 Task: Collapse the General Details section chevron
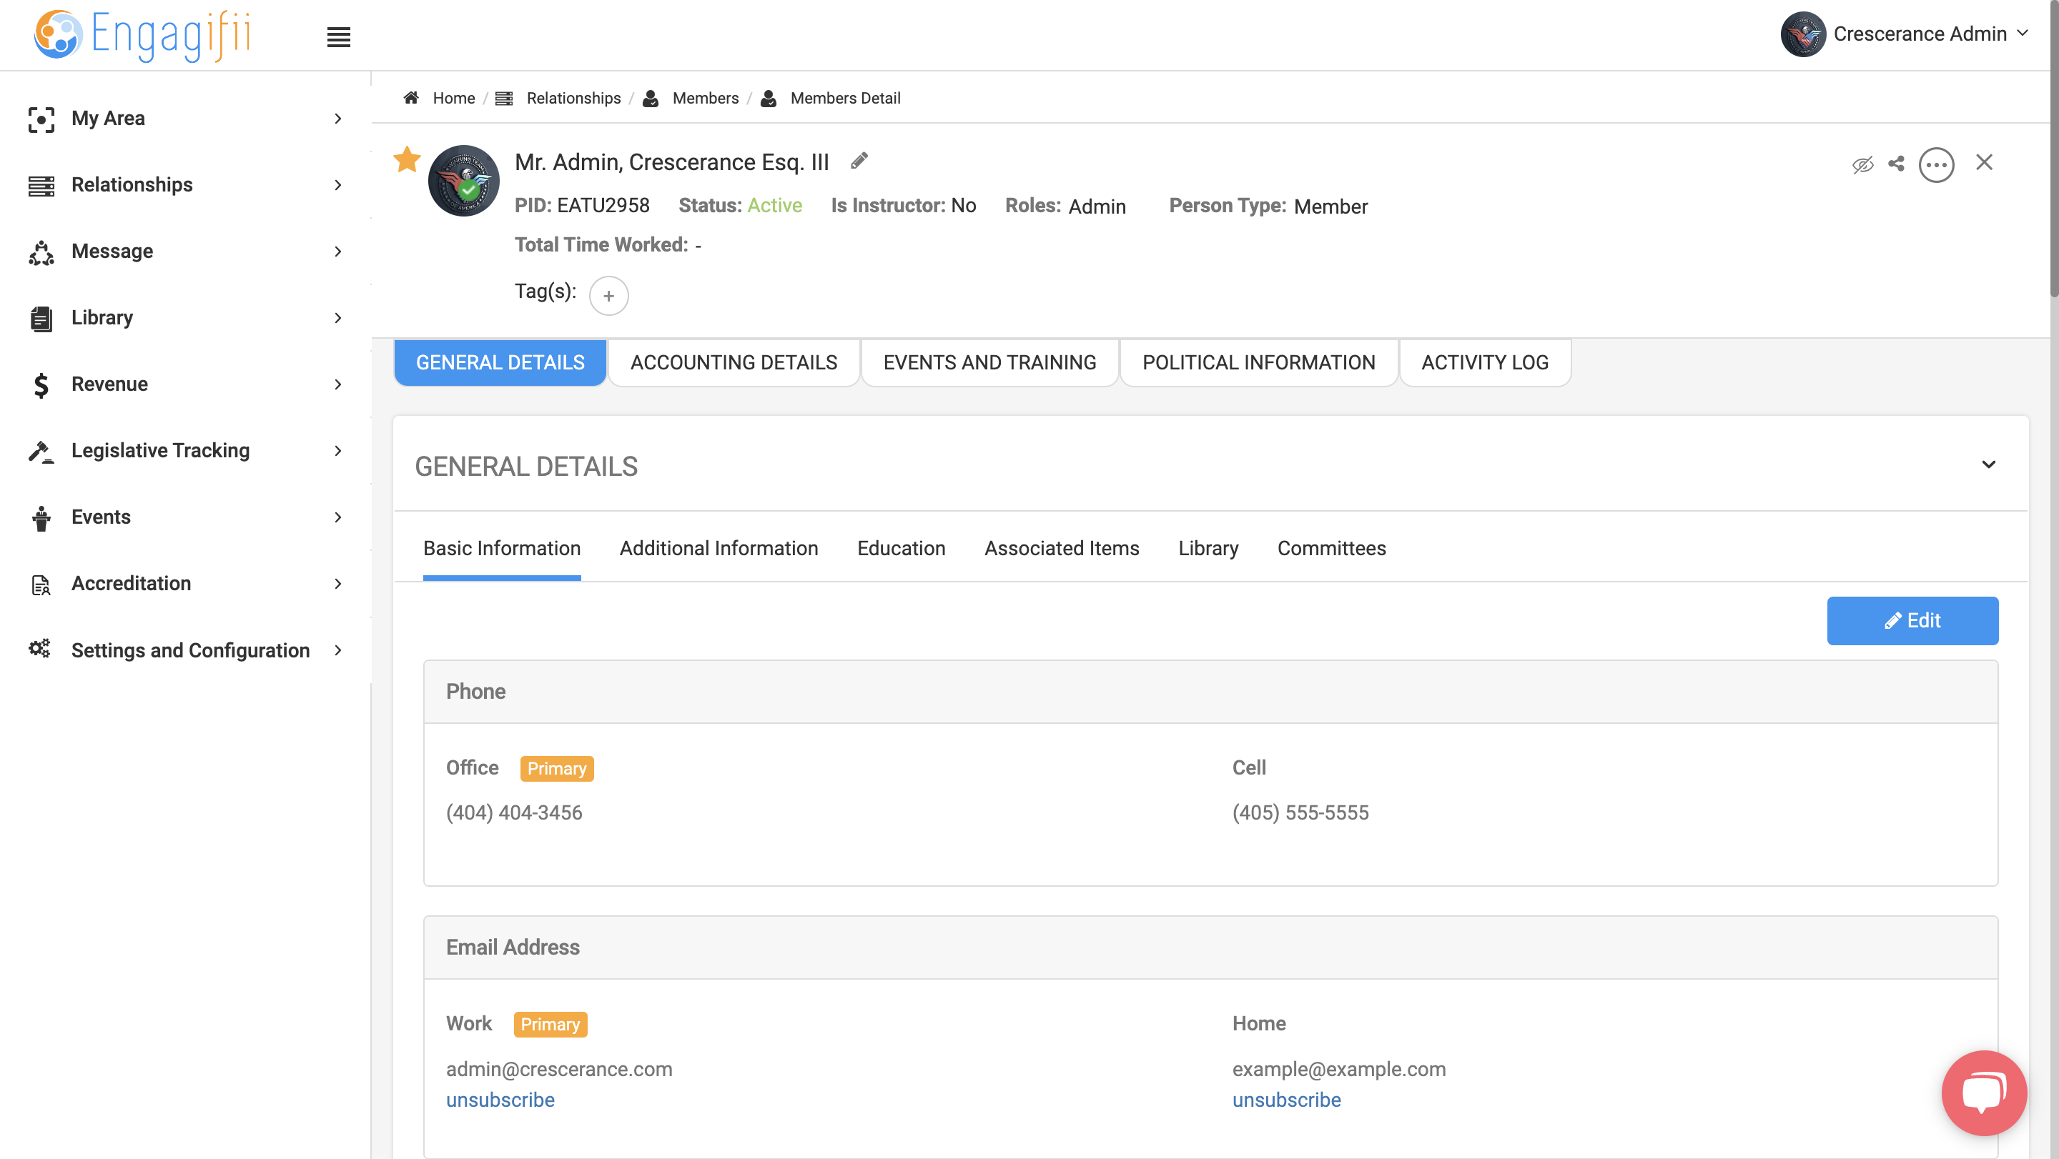coord(1989,465)
